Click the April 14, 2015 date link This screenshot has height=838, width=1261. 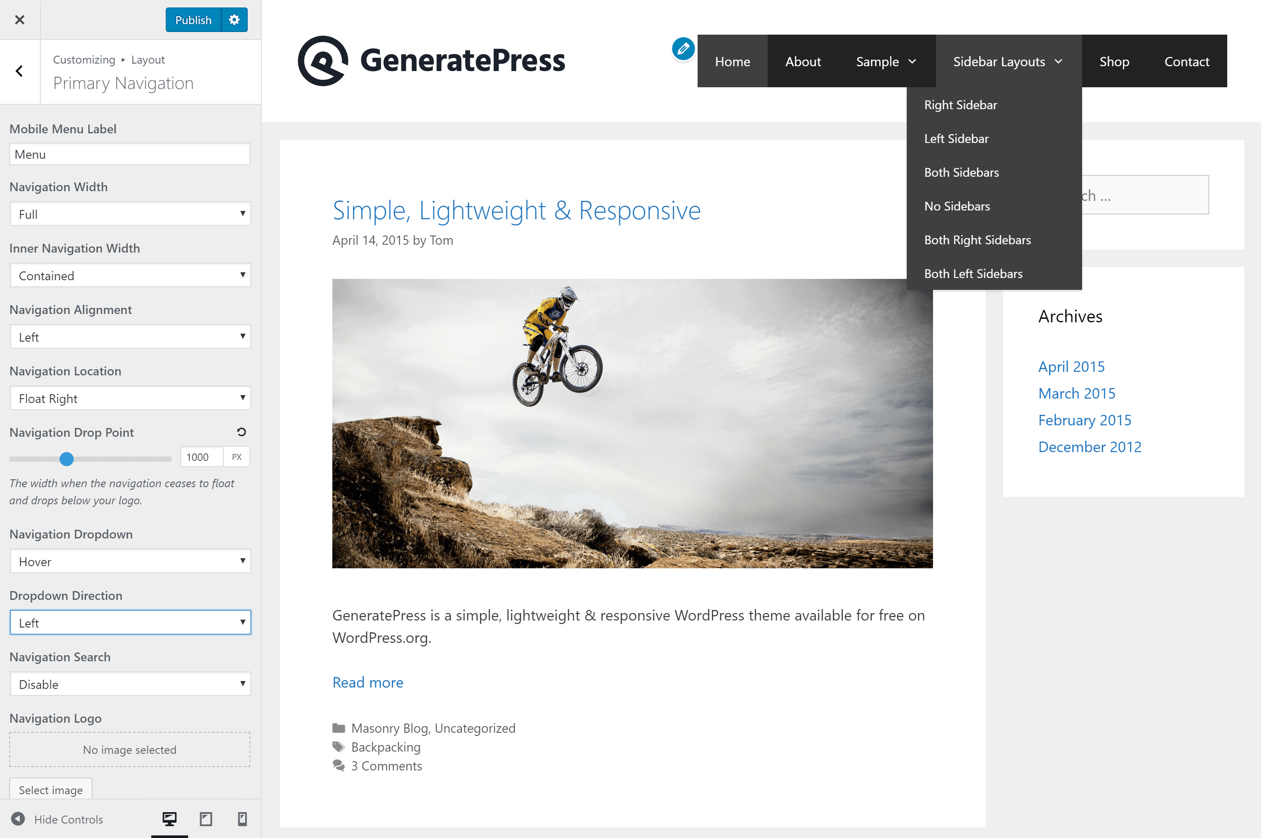click(x=370, y=240)
